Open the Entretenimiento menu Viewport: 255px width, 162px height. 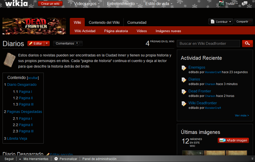(x=122, y=4)
